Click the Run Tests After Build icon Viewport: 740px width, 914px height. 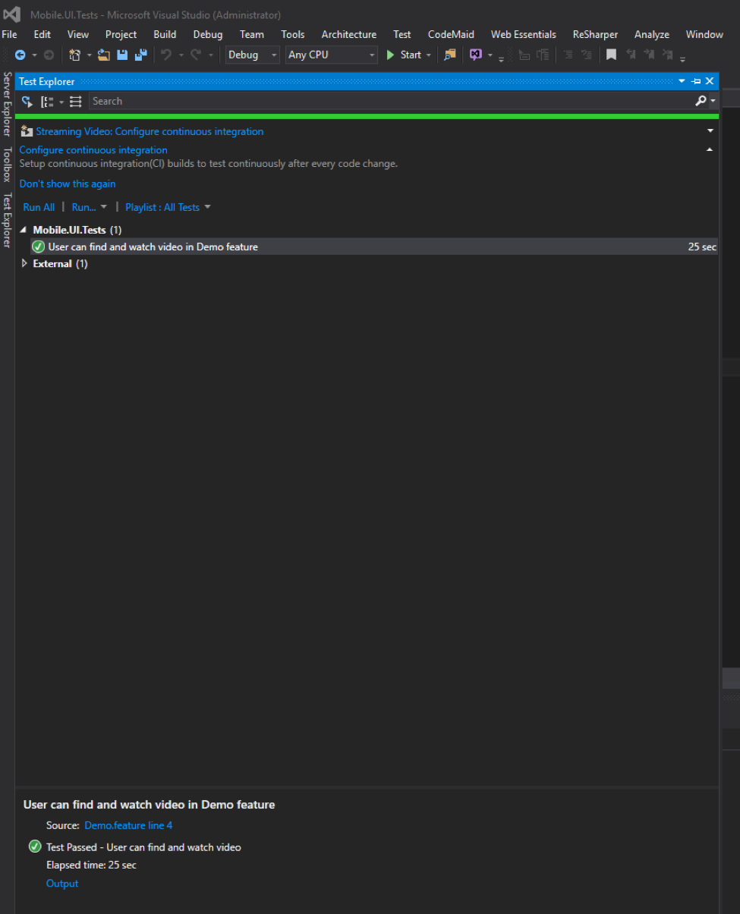tap(27, 102)
